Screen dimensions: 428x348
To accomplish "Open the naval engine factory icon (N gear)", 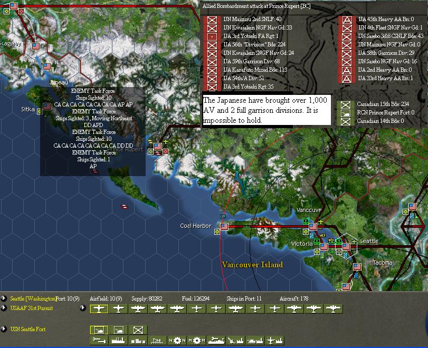I will point(177,341).
